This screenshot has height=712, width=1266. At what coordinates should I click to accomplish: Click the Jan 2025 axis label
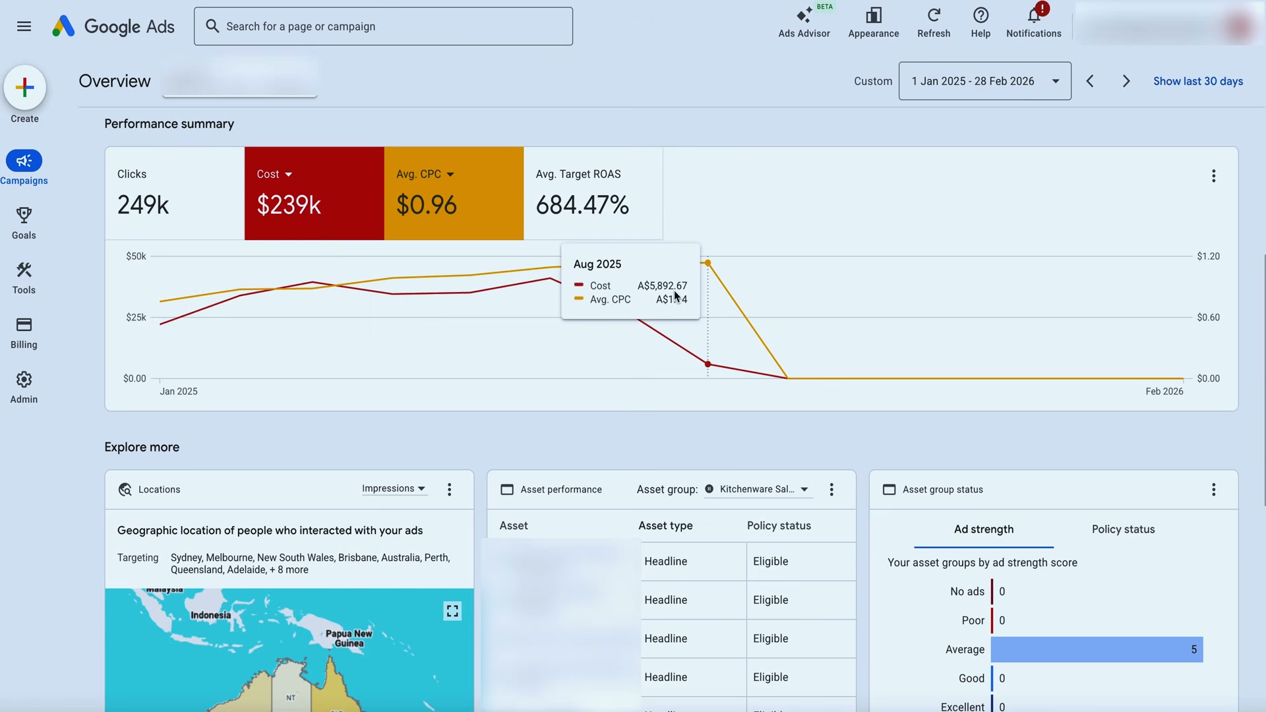[x=179, y=391]
